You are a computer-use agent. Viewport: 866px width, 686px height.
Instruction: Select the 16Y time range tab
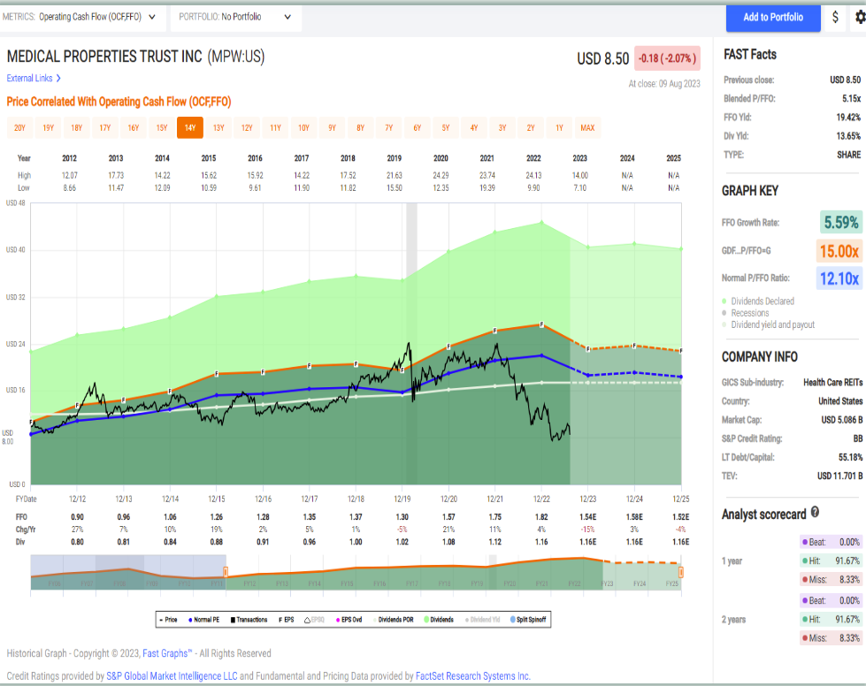(134, 127)
